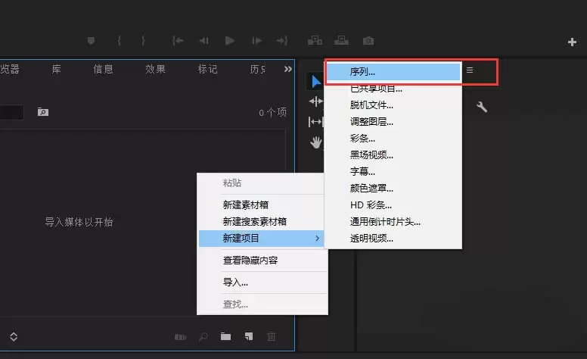The width and height of the screenshot is (587, 359).
Task: Select 序列... from the new item submenu
Action: point(393,71)
